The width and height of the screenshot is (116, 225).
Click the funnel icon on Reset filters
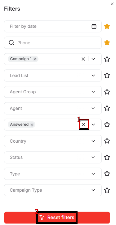[x=42, y=218]
